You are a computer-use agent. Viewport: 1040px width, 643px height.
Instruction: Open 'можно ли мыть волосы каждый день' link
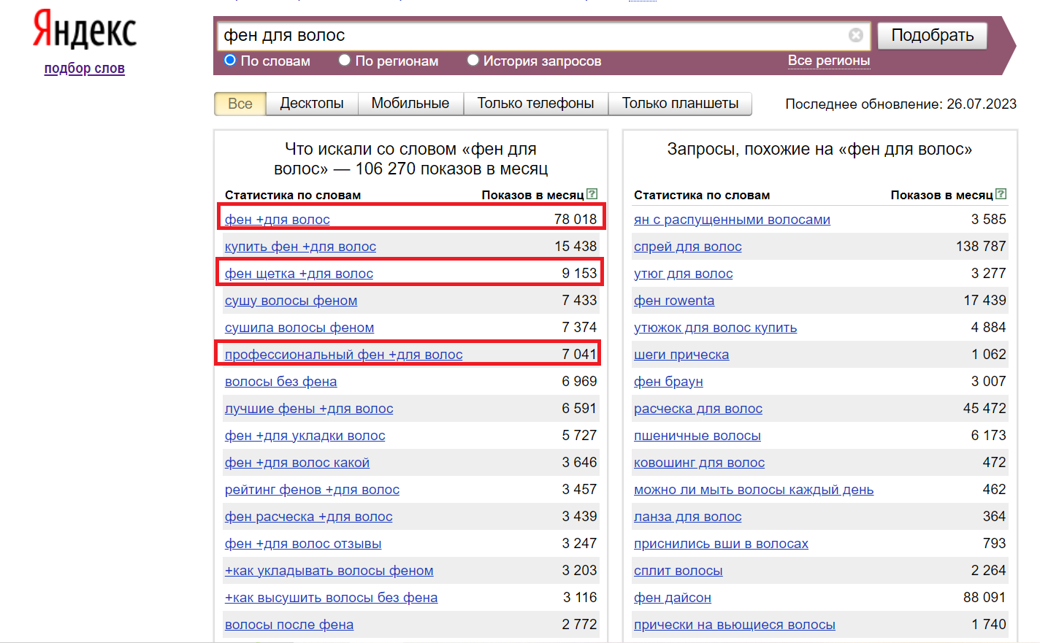(x=754, y=490)
